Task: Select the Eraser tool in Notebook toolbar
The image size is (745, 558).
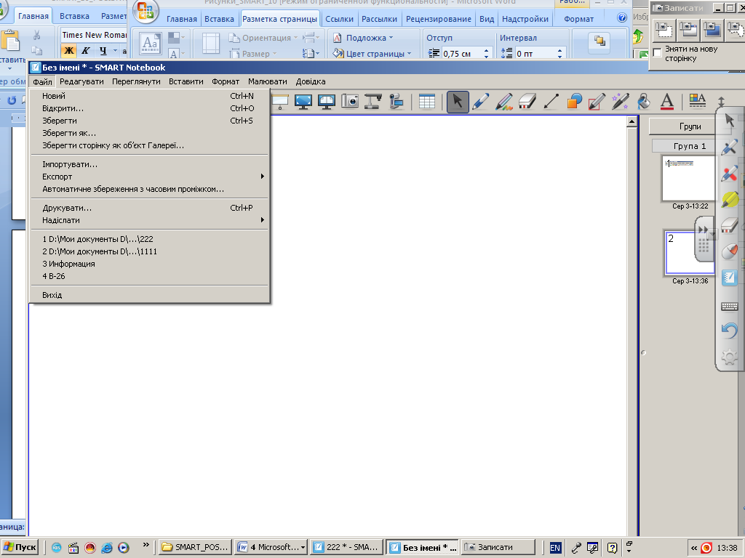Action: point(527,102)
